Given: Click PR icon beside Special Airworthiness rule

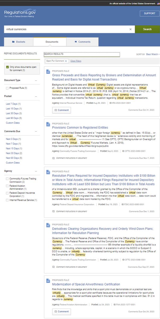Looking at the screenshot, I should coord(48,281).
